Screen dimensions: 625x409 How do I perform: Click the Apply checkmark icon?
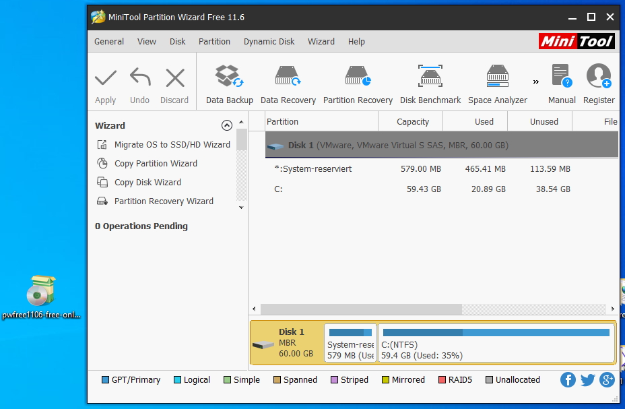click(x=106, y=77)
